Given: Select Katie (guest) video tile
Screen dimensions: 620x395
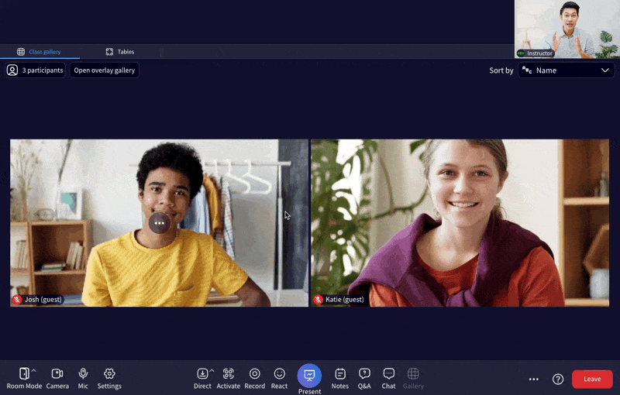Looking at the screenshot, I should (460, 223).
